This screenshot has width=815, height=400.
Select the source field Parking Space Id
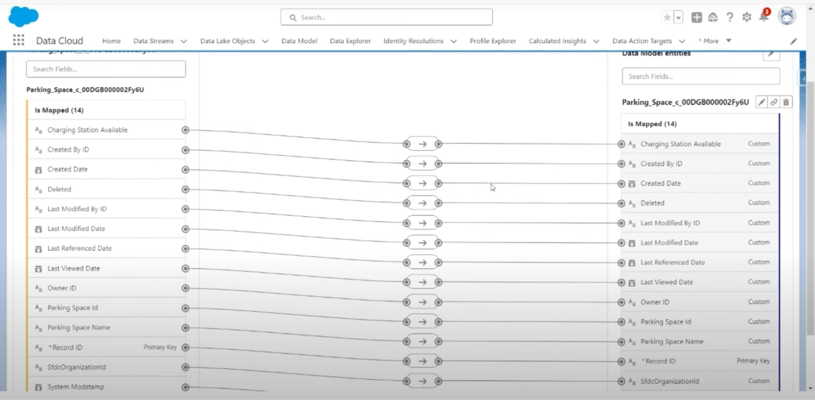pyautogui.click(x=106, y=308)
